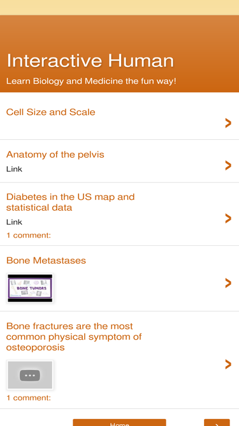The width and height of the screenshot is (239, 426).
Task: Tap chevron arrow beside Bone fractures post
Action: tap(228, 364)
